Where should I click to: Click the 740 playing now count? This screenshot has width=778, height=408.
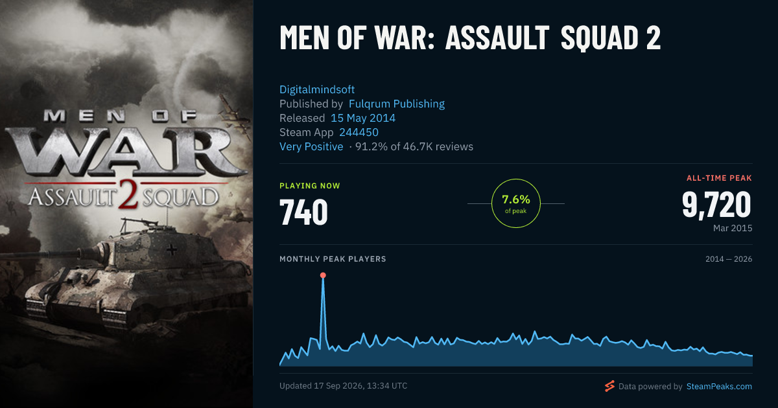303,212
